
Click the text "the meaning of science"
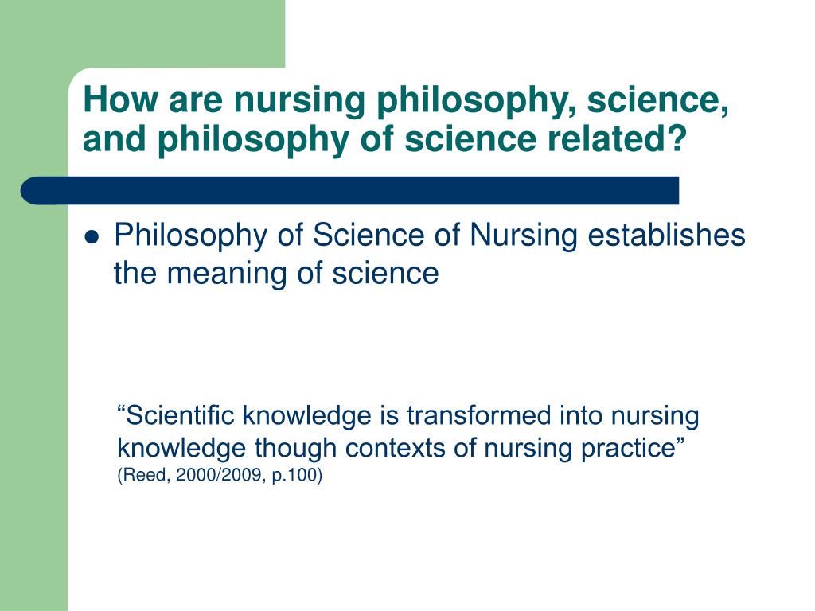click(x=276, y=274)
